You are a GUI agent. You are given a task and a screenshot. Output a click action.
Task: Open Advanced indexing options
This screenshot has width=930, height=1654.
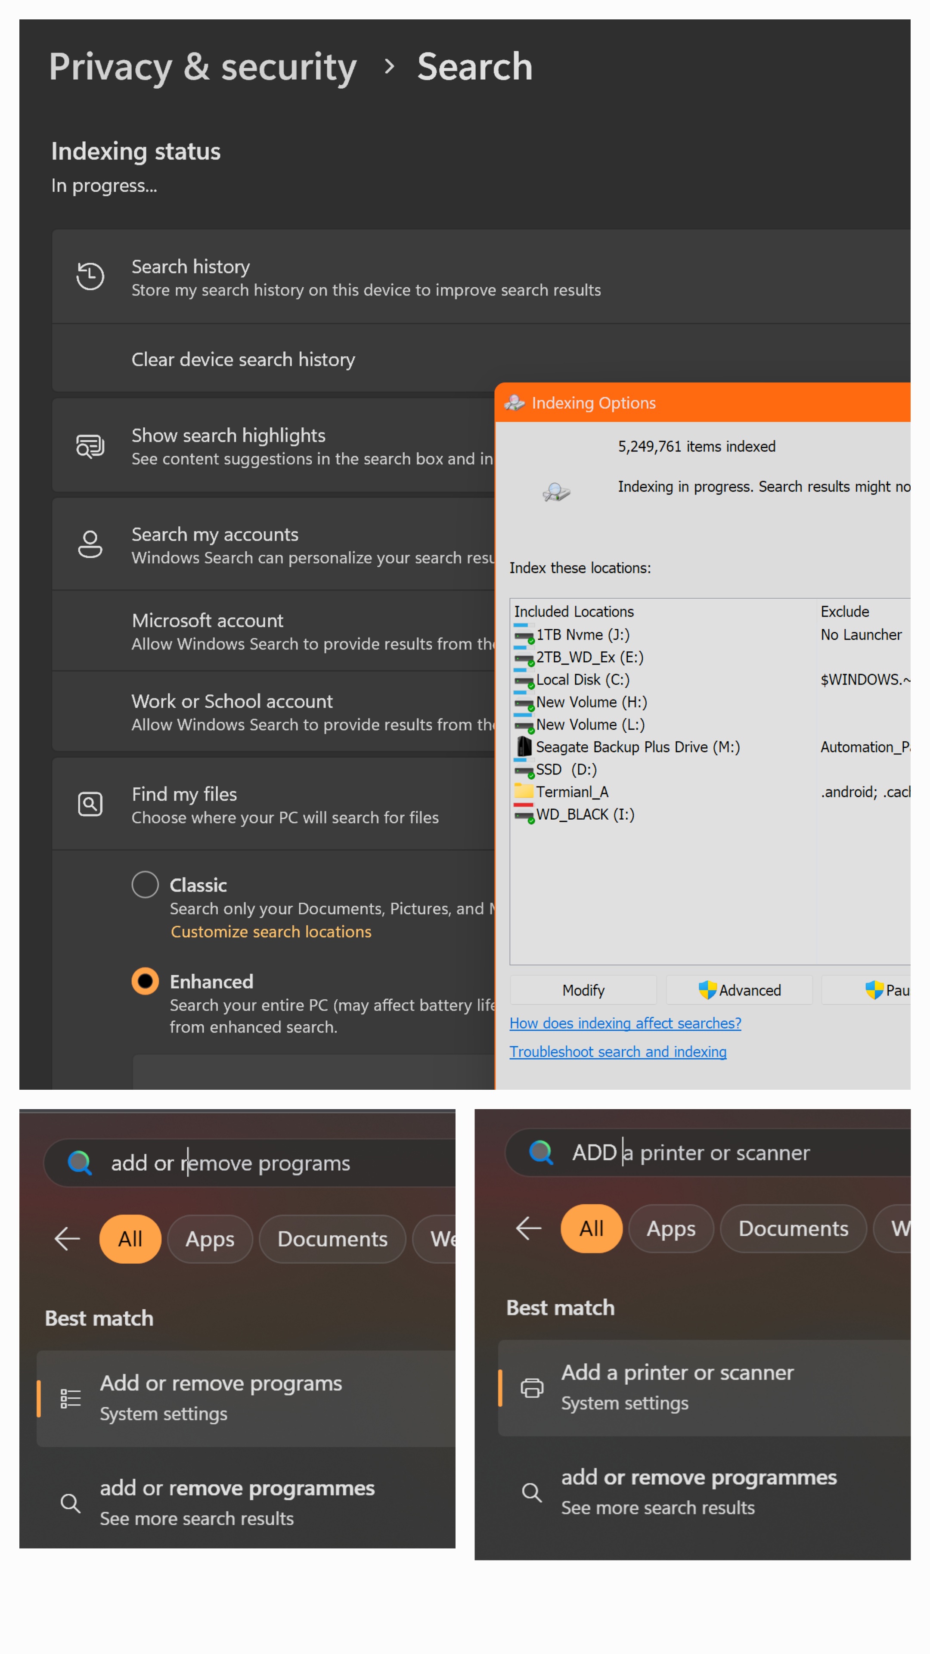pyautogui.click(x=740, y=990)
